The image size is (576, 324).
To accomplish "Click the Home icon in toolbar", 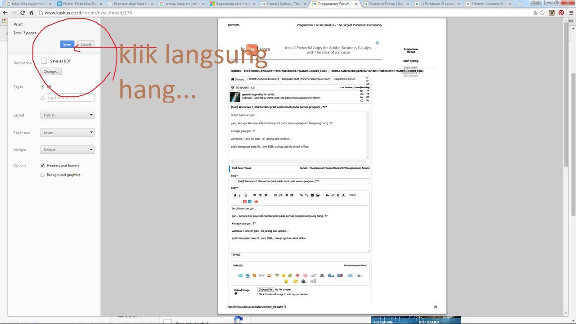I will [31, 13].
